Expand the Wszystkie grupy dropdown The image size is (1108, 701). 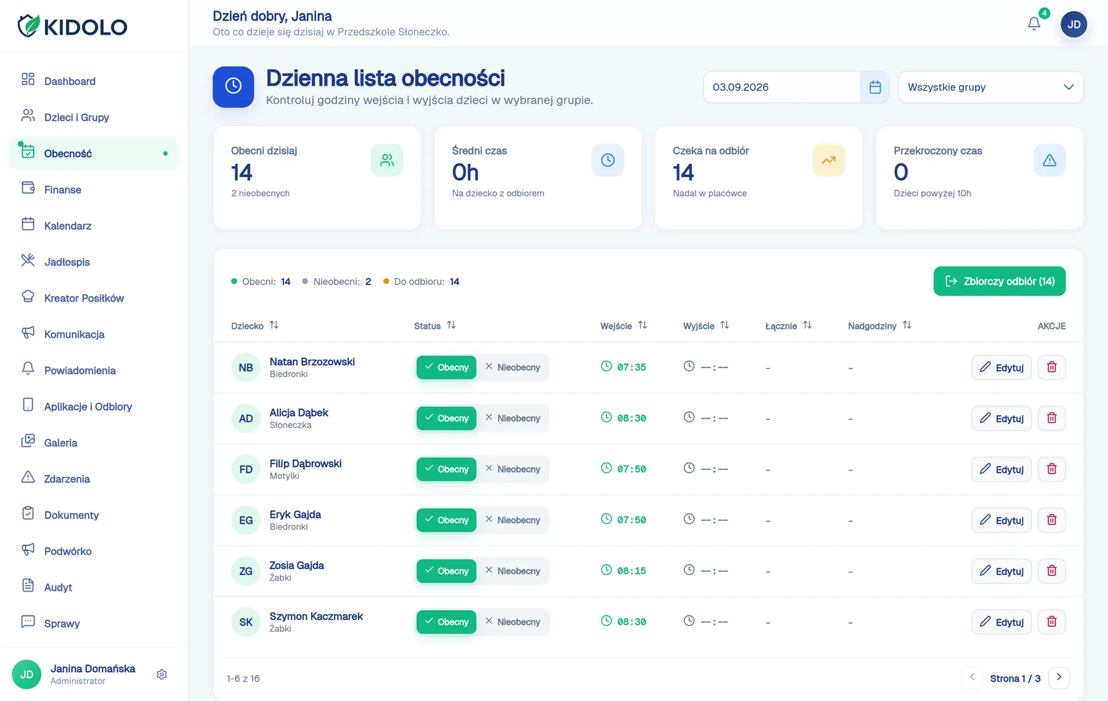(990, 87)
